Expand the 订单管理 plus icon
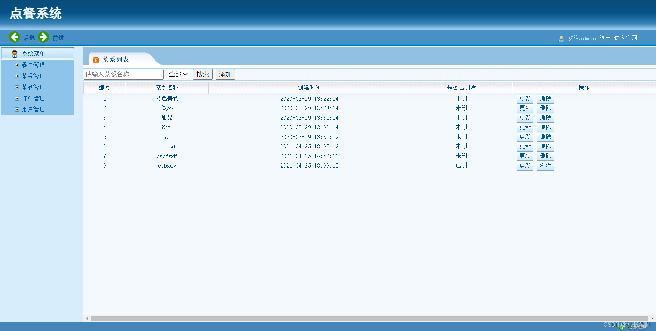The image size is (656, 331). pos(17,99)
